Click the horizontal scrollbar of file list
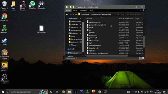The image size is (168, 94). pyautogui.click(x=107, y=56)
